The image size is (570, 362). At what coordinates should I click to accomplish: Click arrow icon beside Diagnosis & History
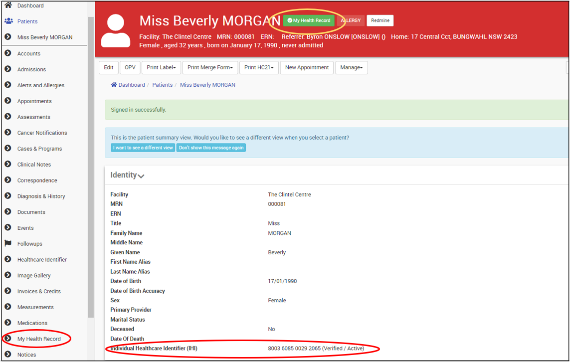pos(8,195)
